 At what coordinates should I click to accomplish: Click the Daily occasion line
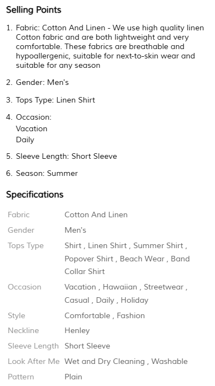[25, 140]
